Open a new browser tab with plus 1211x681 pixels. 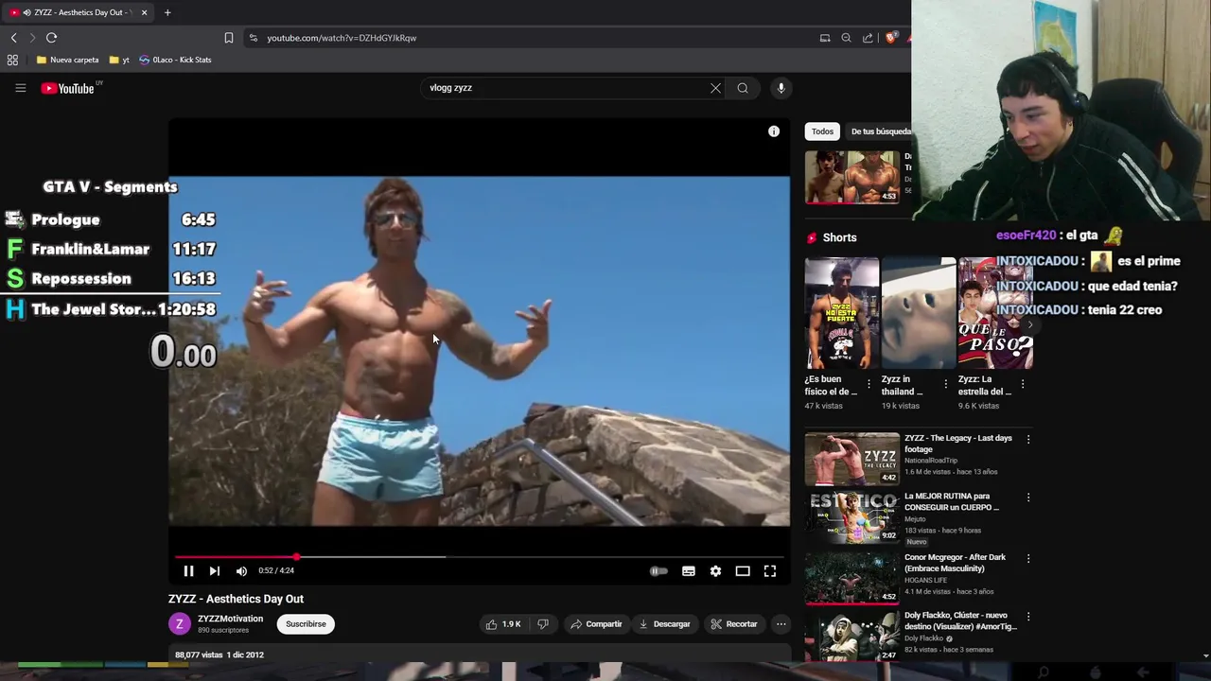pos(167,12)
